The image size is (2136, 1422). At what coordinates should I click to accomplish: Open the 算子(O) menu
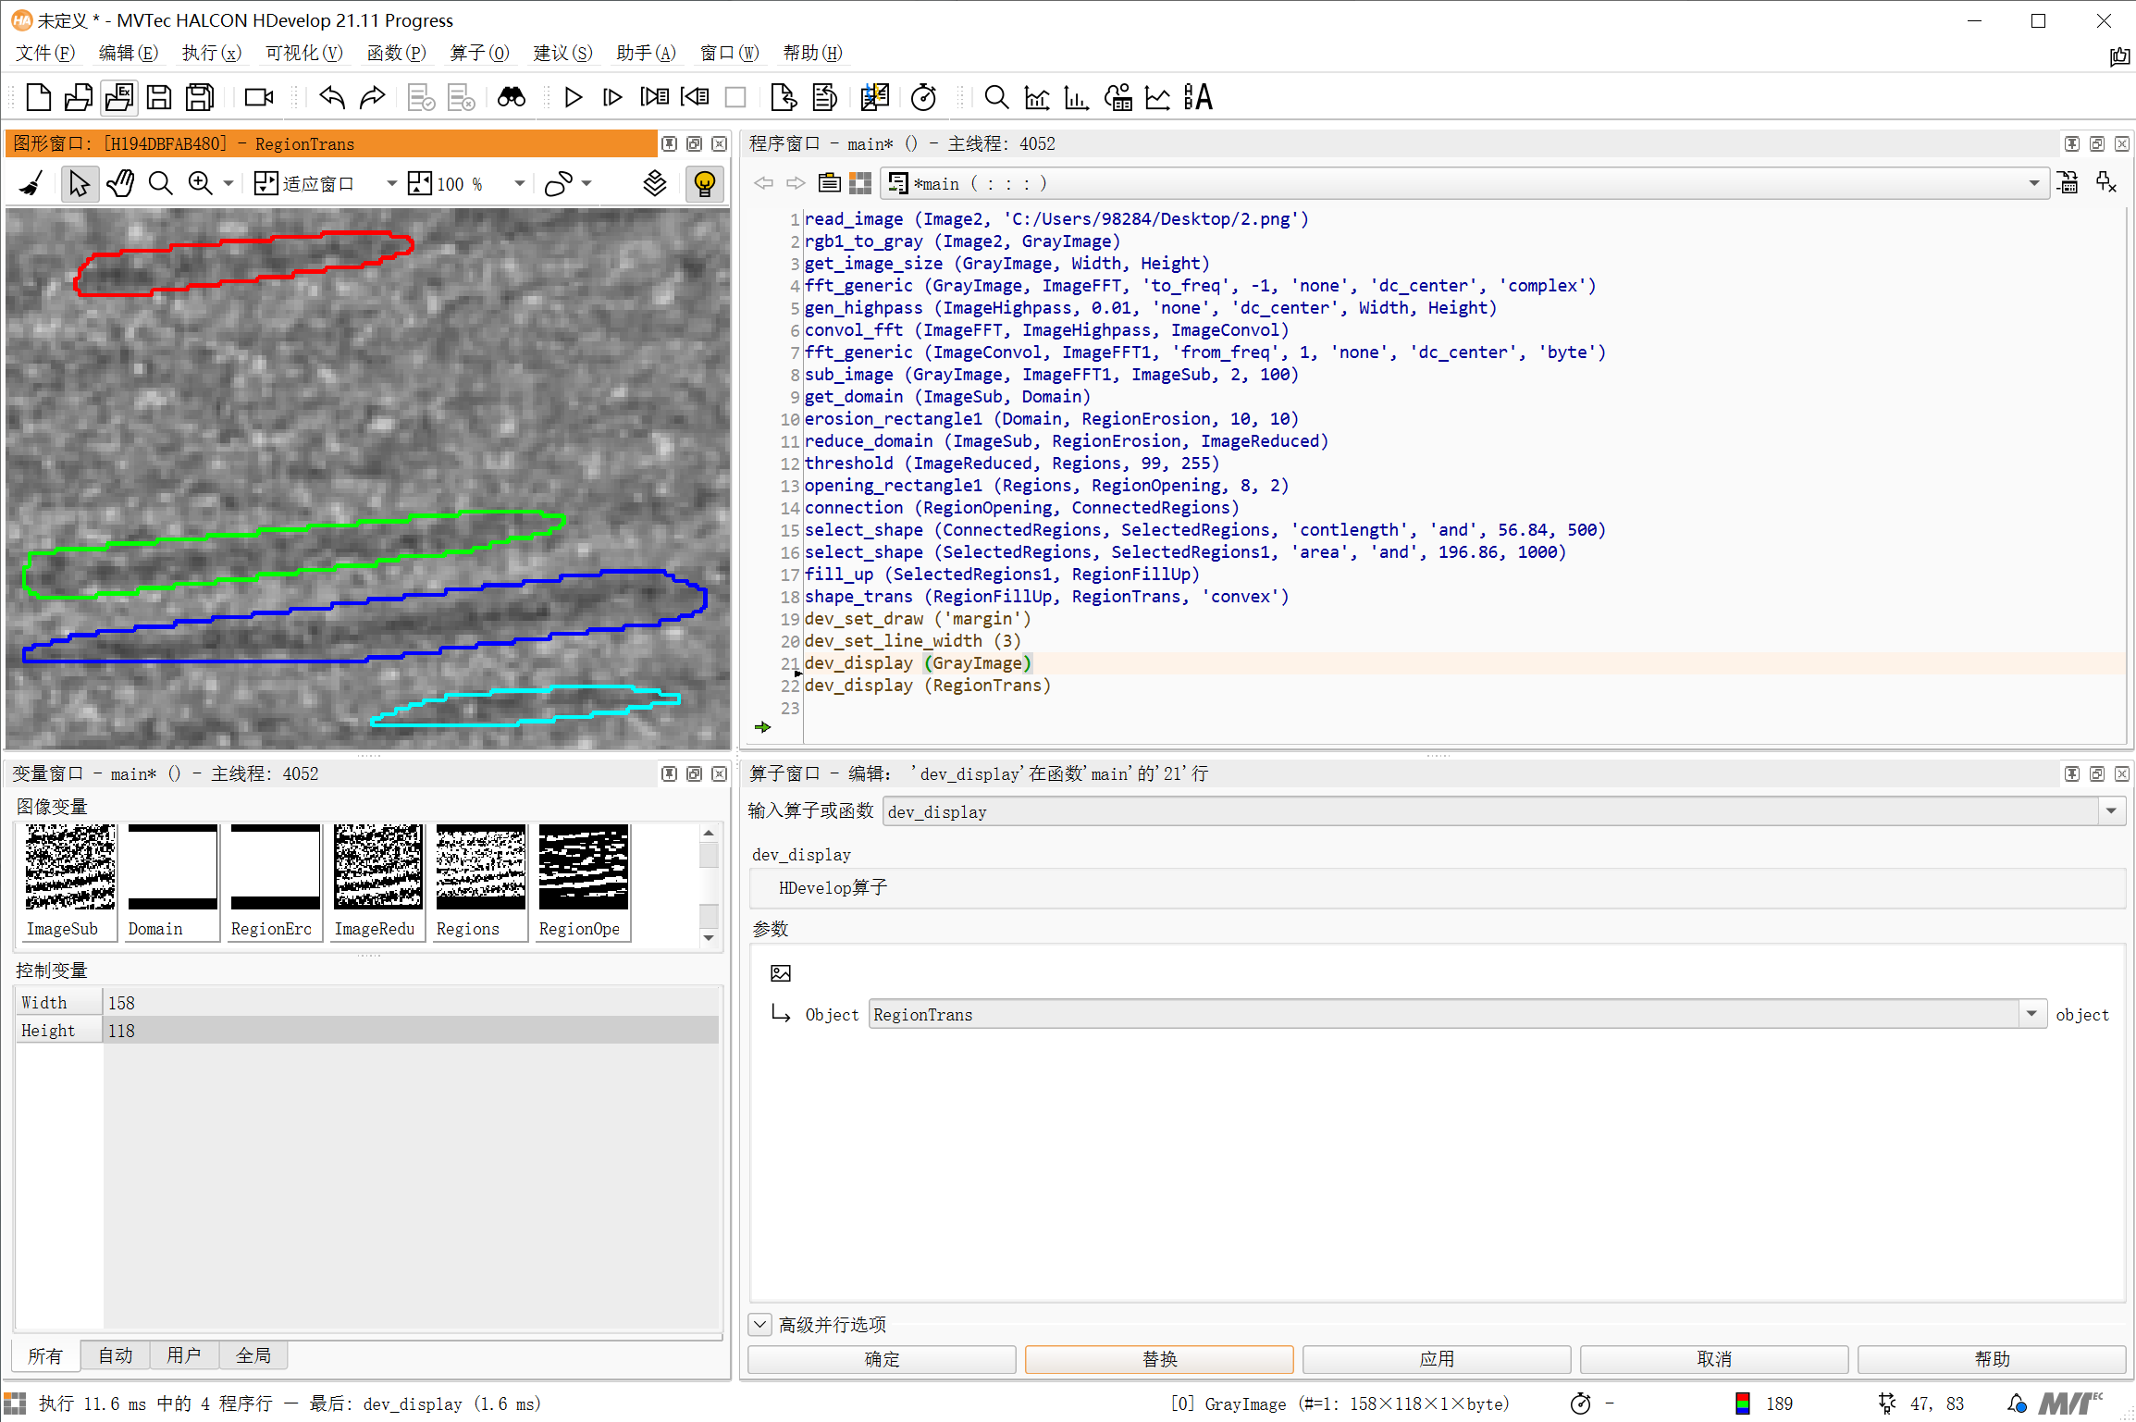pos(479,53)
